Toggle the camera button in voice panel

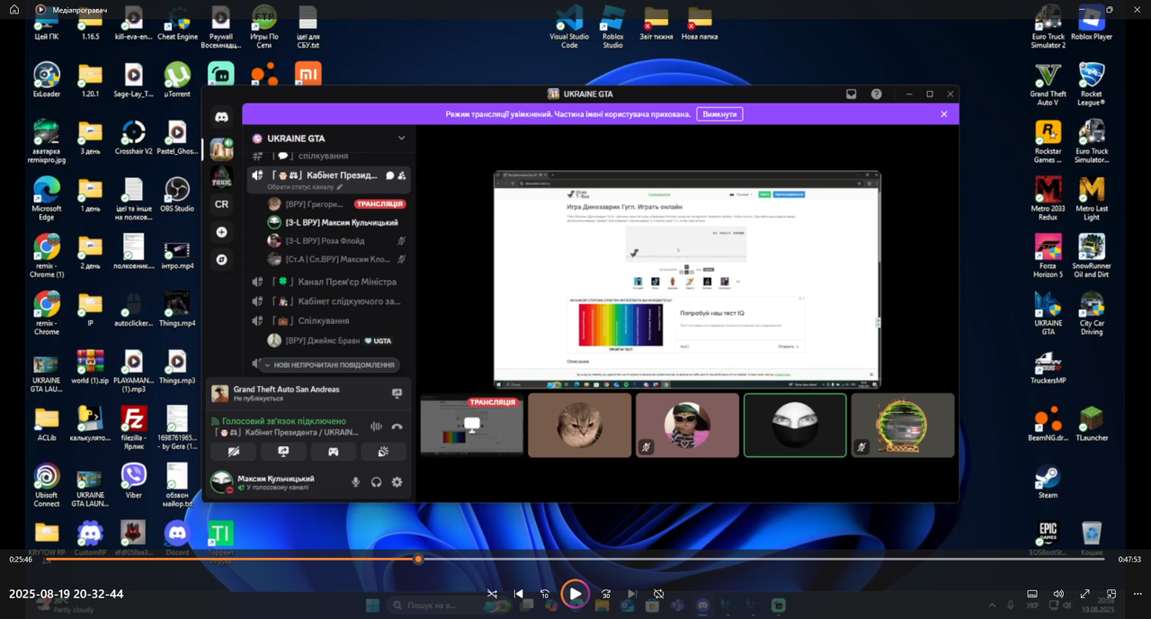coord(234,452)
